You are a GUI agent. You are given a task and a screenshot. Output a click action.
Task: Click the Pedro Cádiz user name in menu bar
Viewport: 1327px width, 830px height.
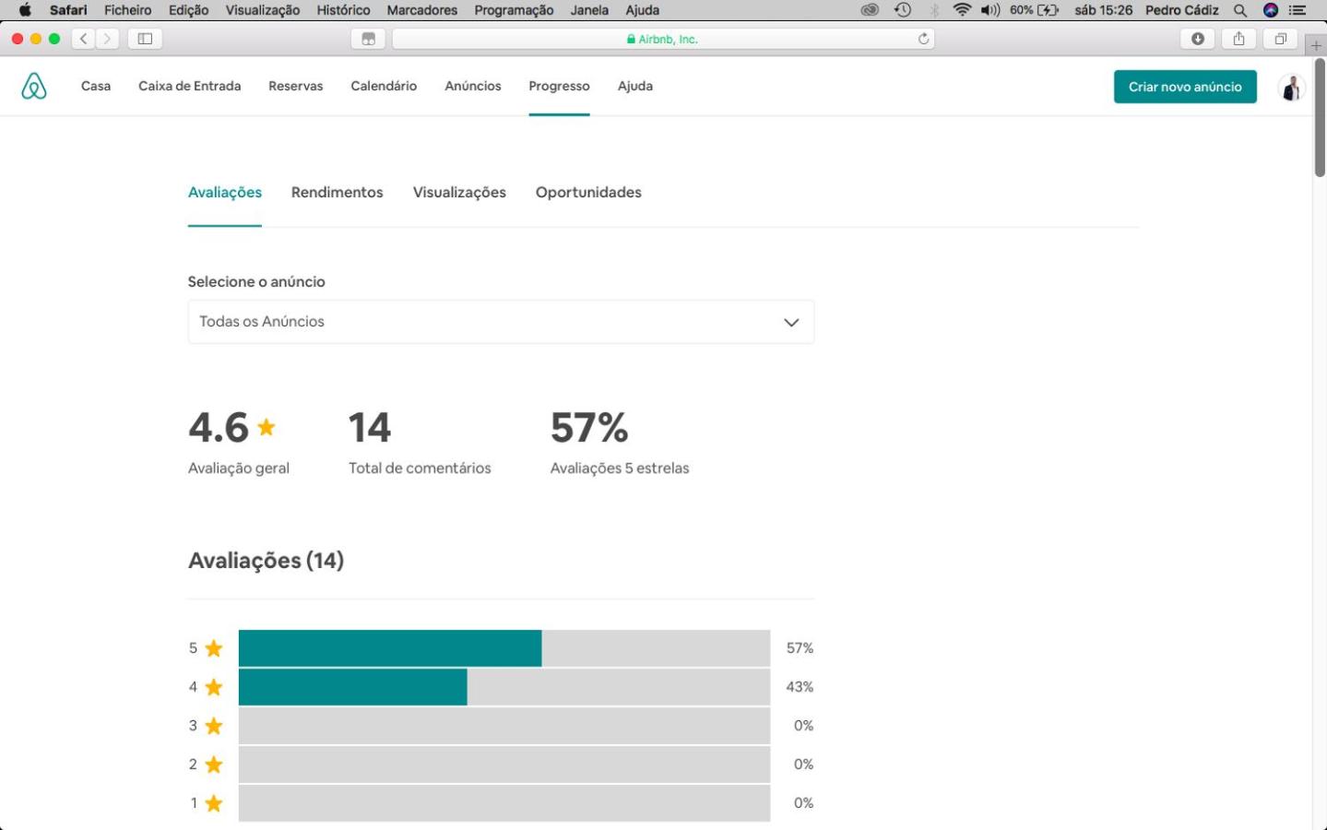tap(1182, 10)
